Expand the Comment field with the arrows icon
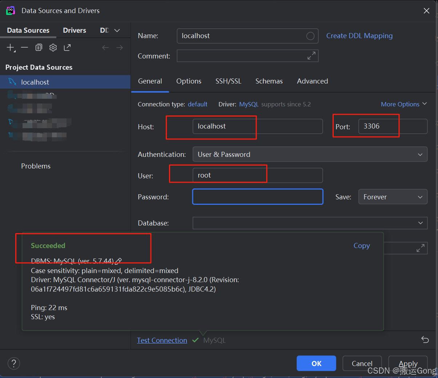The height and width of the screenshot is (378, 438). tap(312, 56)
